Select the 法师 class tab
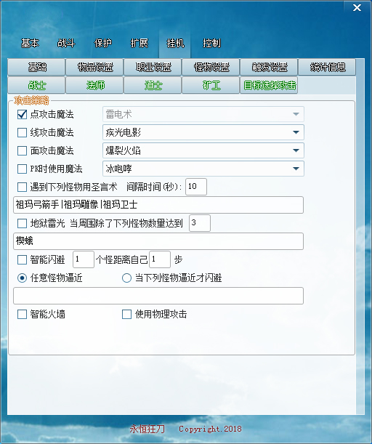 click(95, 85)
